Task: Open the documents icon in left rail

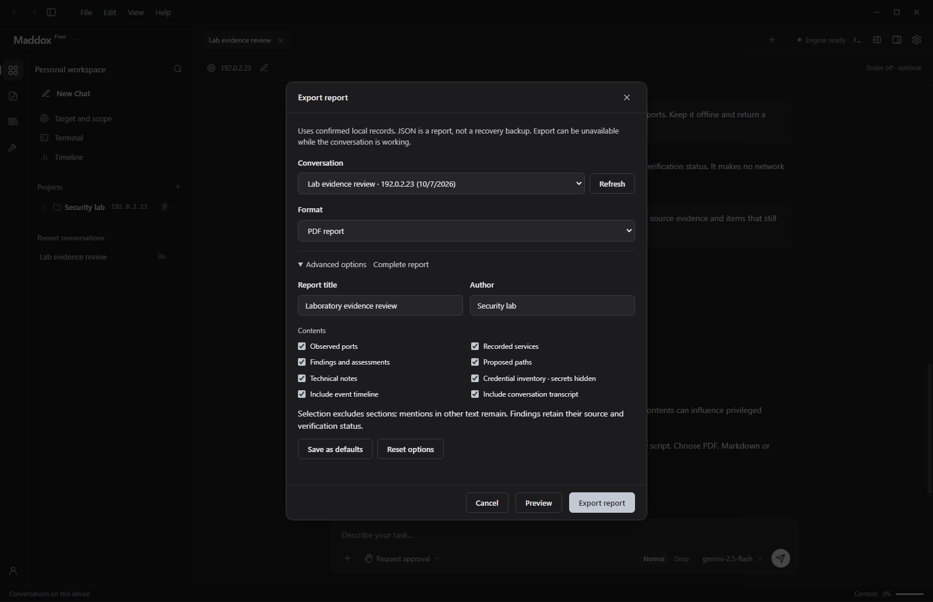Action: tap(13, 96)
